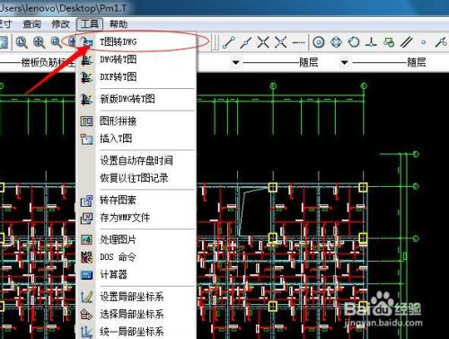Enable center snap (concentric circle icon)

coord(319,42)
